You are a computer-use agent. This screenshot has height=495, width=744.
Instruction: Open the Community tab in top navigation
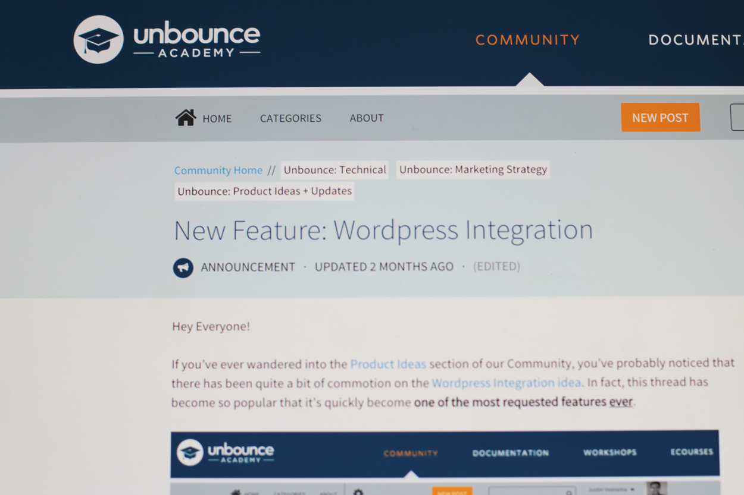tap(527, 40)
